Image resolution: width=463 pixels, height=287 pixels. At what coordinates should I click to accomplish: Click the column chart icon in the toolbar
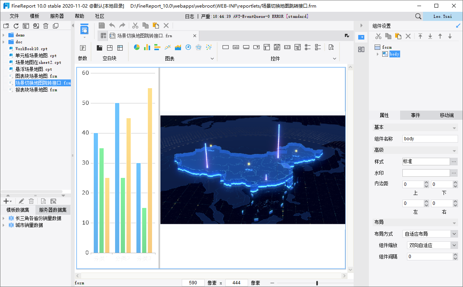pos(147,48)
